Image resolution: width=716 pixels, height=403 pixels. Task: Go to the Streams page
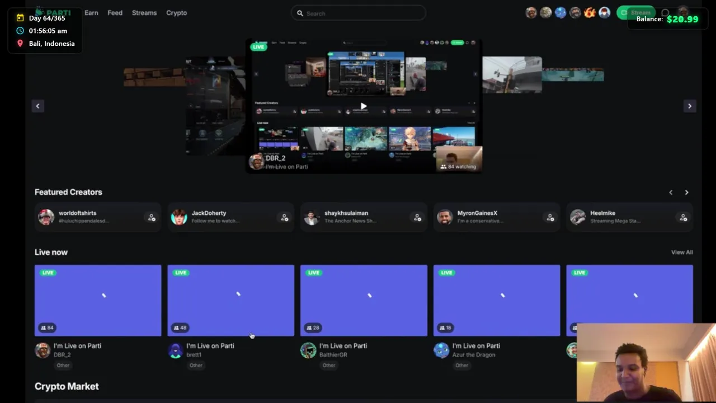point(144,13)
